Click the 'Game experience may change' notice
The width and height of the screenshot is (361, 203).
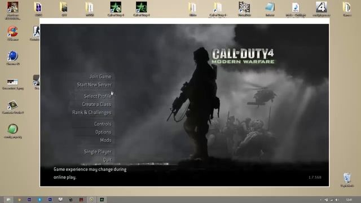click(90, 173)
